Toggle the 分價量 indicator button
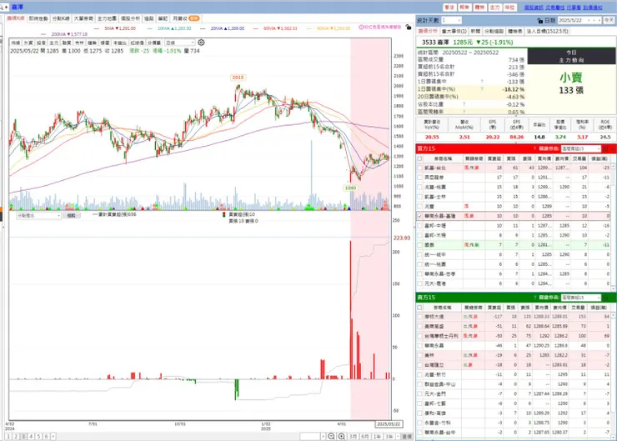 click(x=154, y=43)
